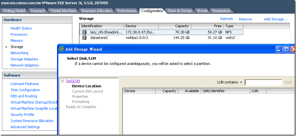The width and height of the screenshot is (296, 136).
Task: Open Advanced Settings
Action: click(25, 127)
